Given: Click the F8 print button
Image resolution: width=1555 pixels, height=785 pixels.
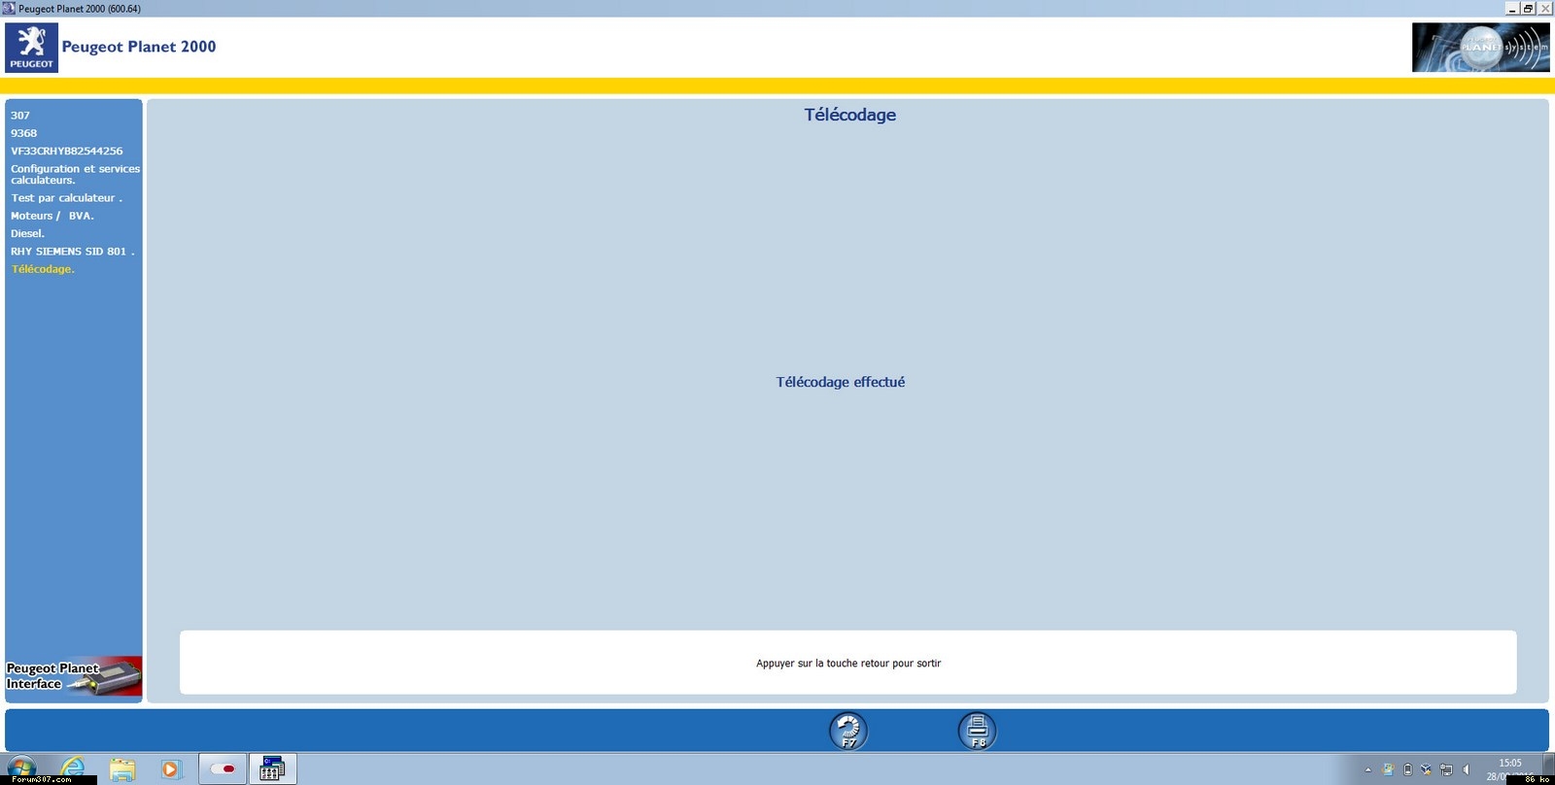Looking at the screenshot, I should pos(977,731).
